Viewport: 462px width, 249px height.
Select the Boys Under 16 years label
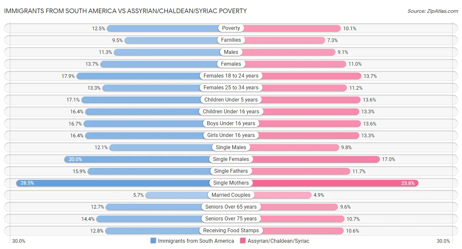(231, 124)
